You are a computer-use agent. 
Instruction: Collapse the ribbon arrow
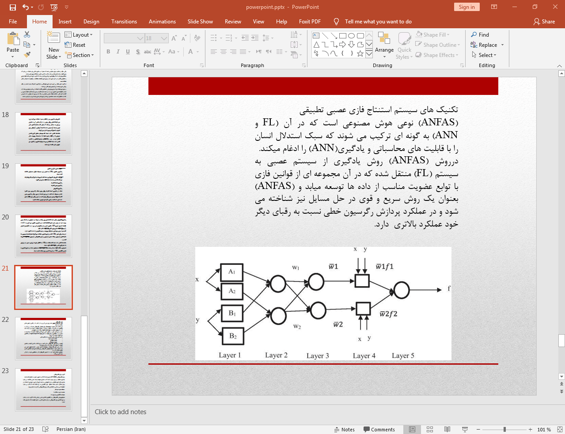tap(559, 65)
